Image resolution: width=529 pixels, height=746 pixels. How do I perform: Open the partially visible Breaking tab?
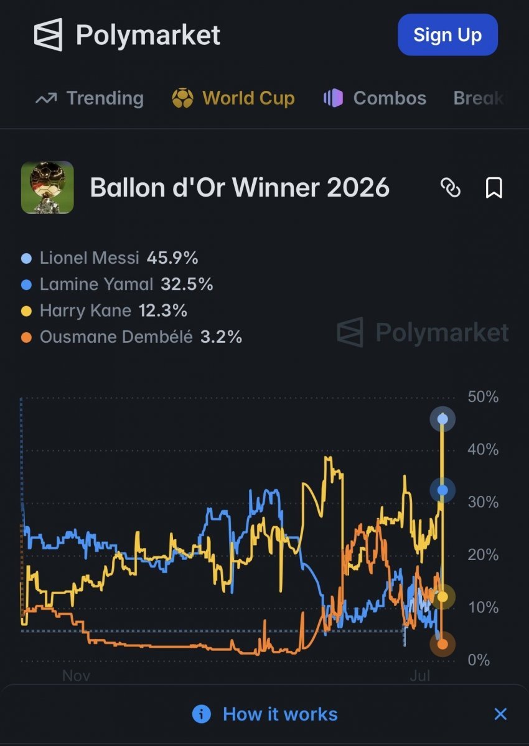pyautogui.click(x=478, y=98)
